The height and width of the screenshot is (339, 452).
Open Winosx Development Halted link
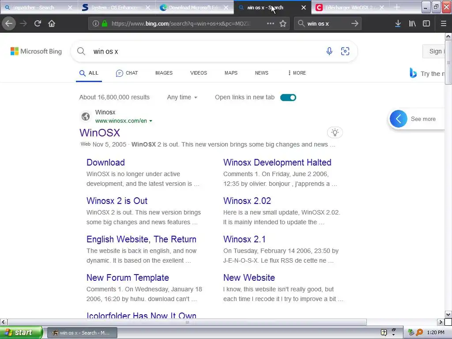tap(277, 162)
